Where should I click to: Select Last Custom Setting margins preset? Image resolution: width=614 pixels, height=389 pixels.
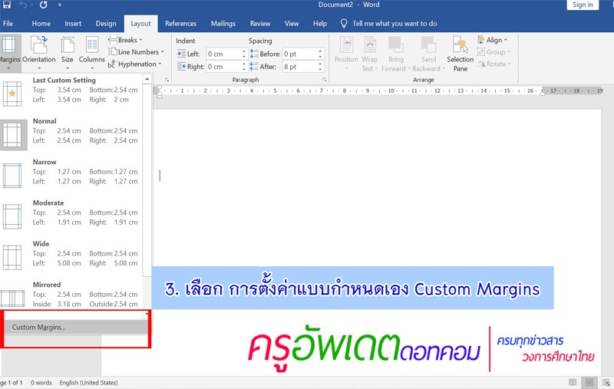(x=71, y=92)
